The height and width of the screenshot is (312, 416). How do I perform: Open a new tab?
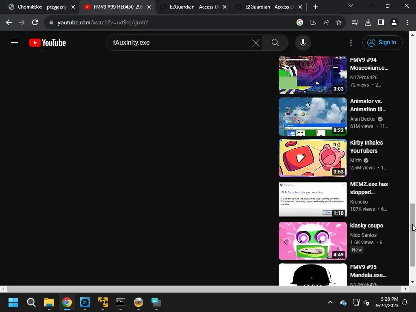click(315, 7)
